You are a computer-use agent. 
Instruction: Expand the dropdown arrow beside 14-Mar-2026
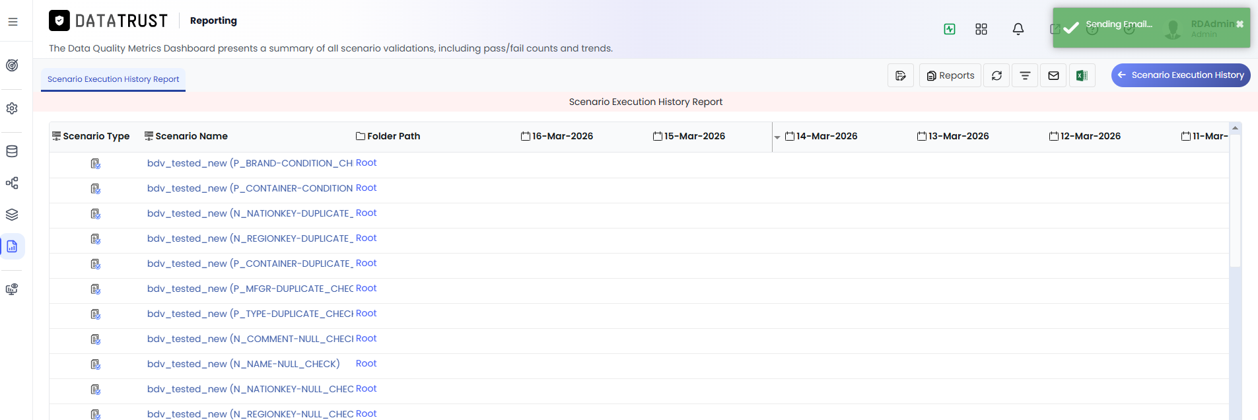(x=777, y=137)
